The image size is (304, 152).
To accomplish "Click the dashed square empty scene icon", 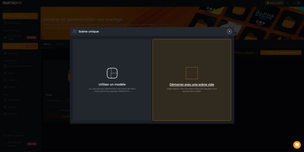I will 192,73.
